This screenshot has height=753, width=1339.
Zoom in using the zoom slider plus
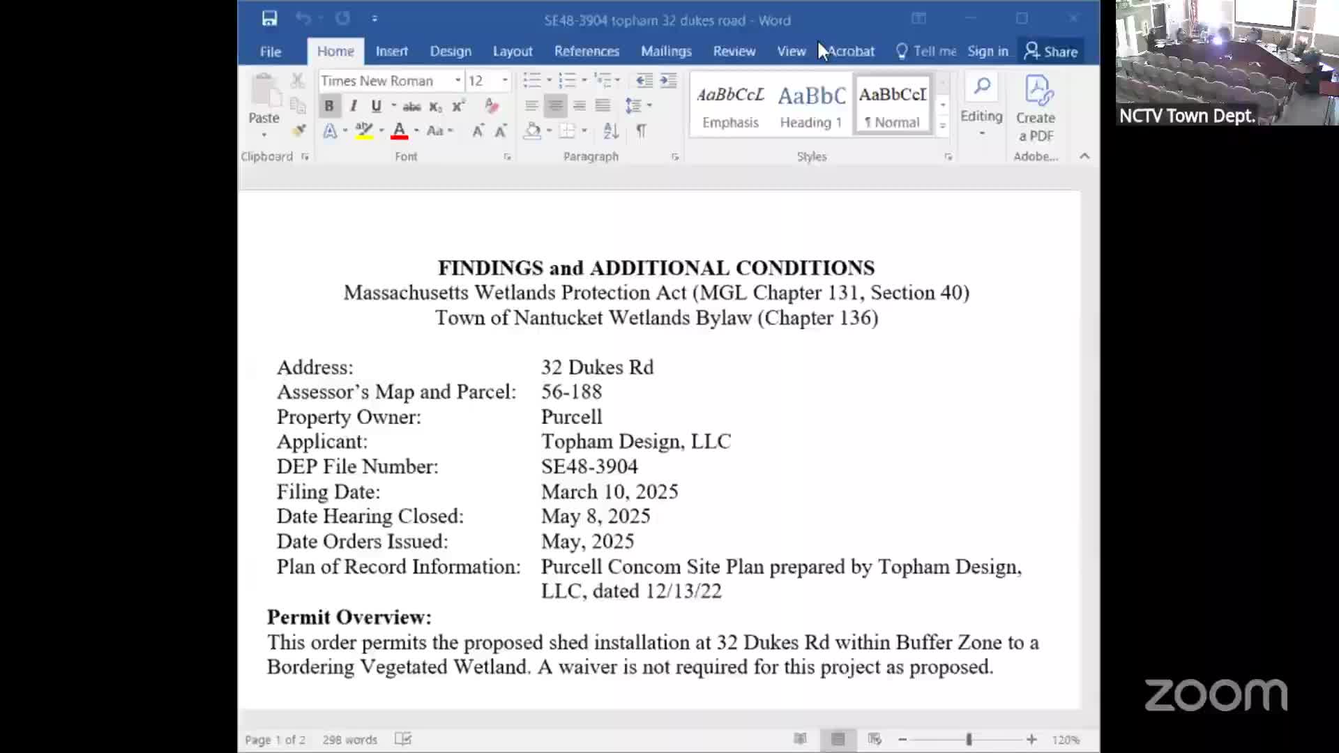(1032, 739)
